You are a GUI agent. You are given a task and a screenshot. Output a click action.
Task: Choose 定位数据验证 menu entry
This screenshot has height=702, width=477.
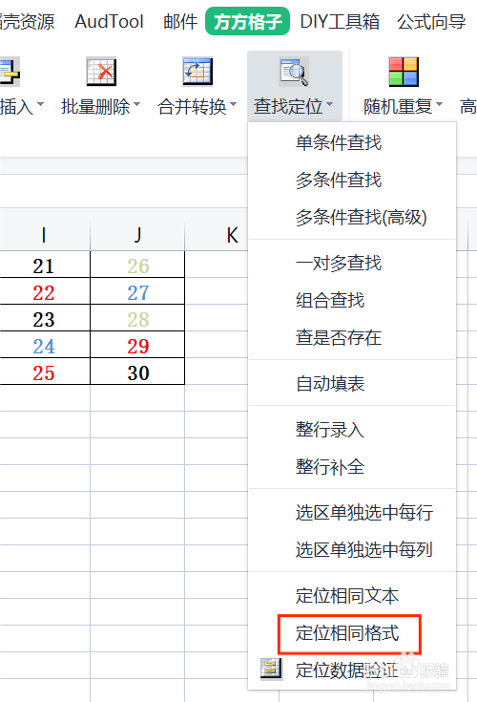(347, 670)
